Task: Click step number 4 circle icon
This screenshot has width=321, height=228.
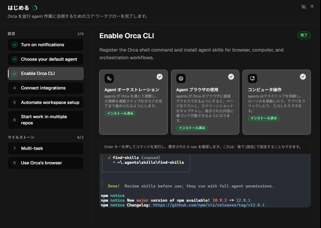Action: coord(15,88)
